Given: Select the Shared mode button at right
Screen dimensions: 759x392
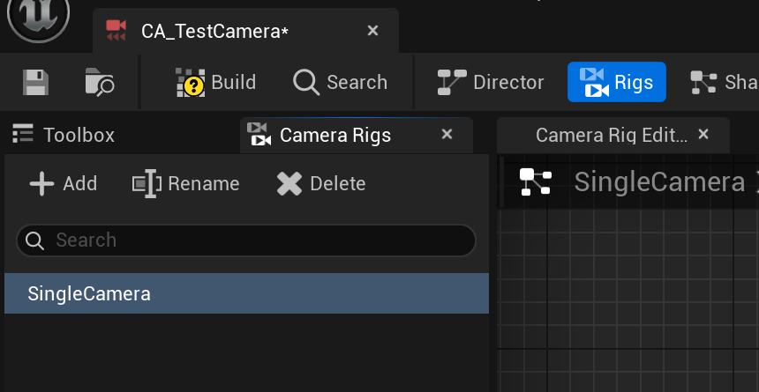Looking at the screenshot, I should 724,82.
